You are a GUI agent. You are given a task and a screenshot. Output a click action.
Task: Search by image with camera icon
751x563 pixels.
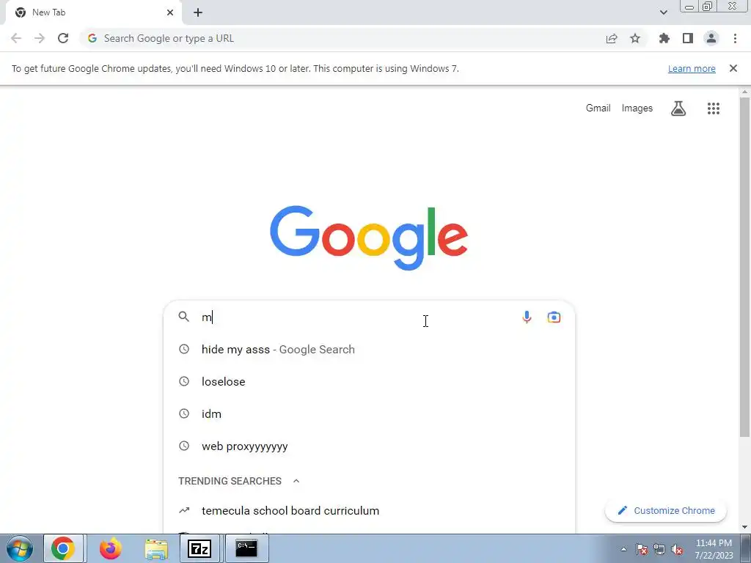(x=554, y=317)
